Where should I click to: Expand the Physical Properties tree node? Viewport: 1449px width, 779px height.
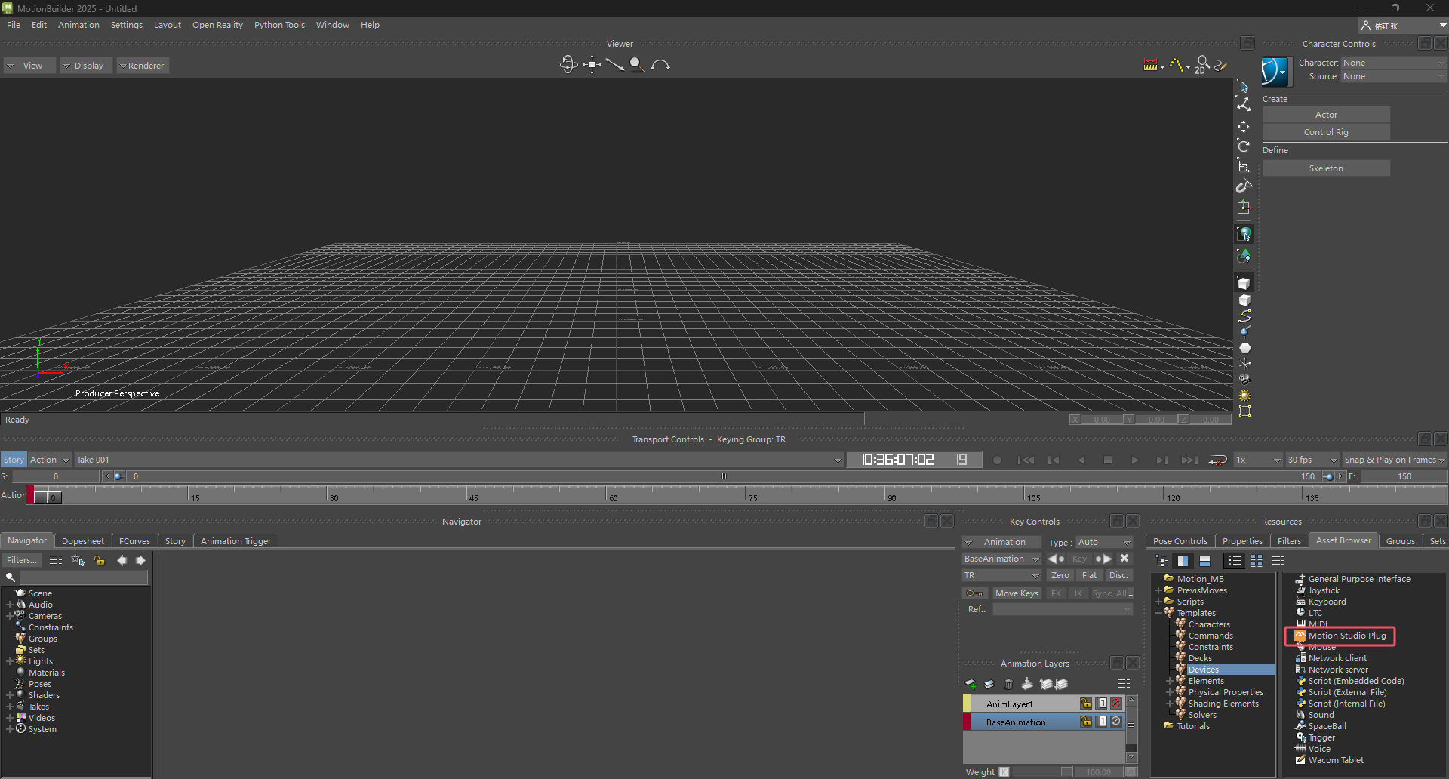1170,692
